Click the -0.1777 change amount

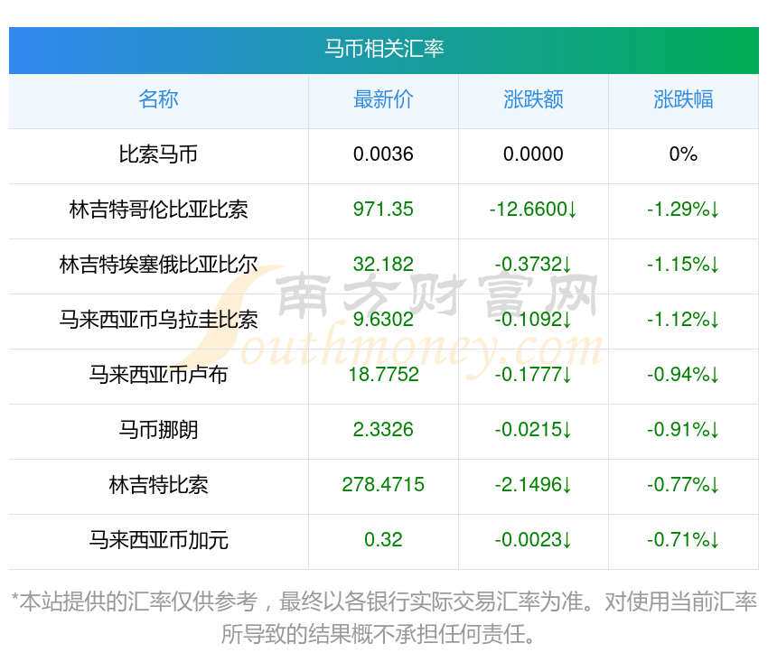click(533, 375)
